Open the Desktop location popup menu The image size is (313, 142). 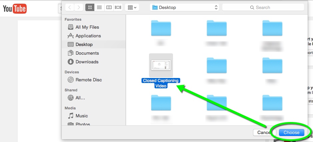pyautogui.click(x=184, y=7)
